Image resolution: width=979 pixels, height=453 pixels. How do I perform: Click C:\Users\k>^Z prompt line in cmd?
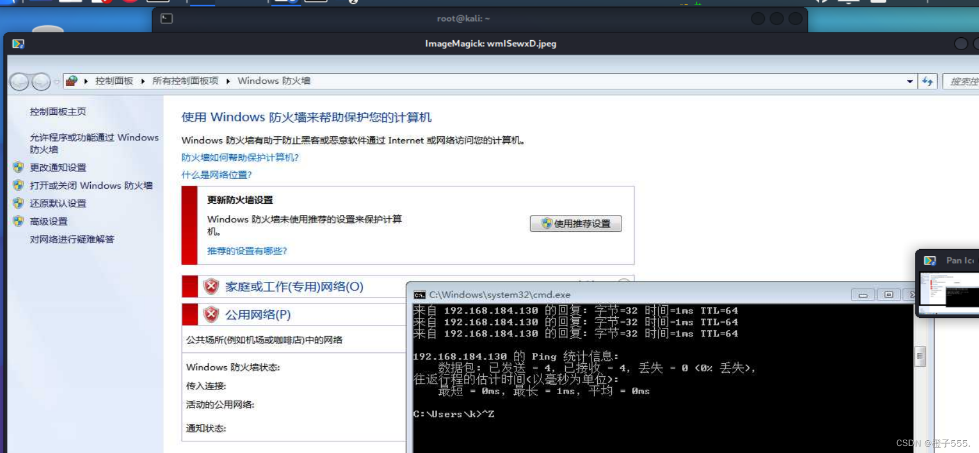coord(453,414)
